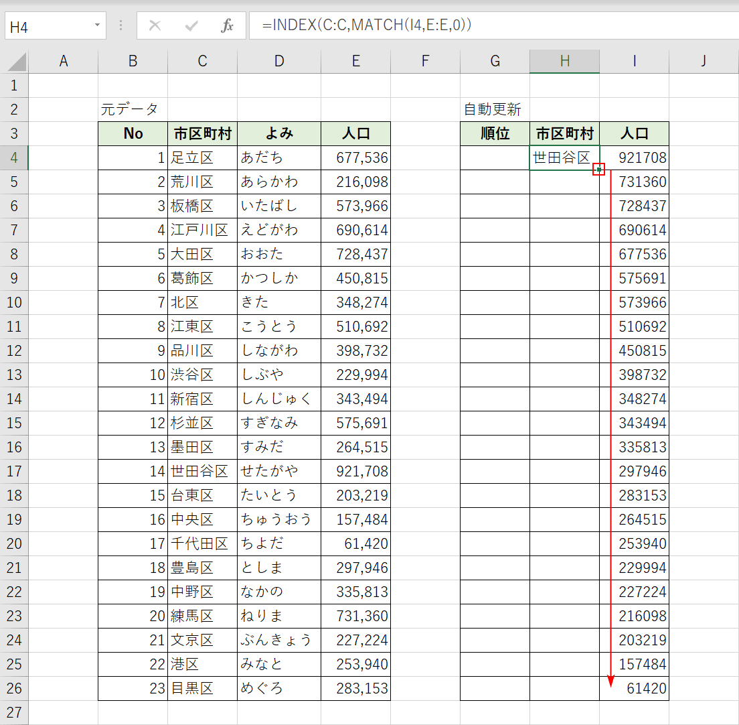Screen dimensions: 739x725
Task: Select column A header
Action: [x=63, y=62]
